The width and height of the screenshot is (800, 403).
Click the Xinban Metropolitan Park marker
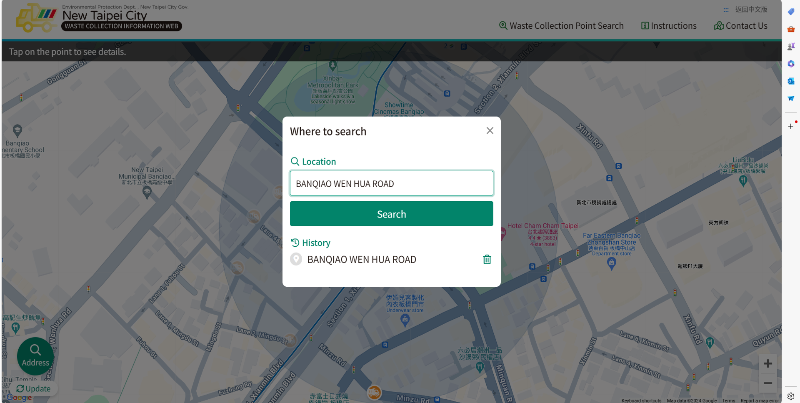332,66
